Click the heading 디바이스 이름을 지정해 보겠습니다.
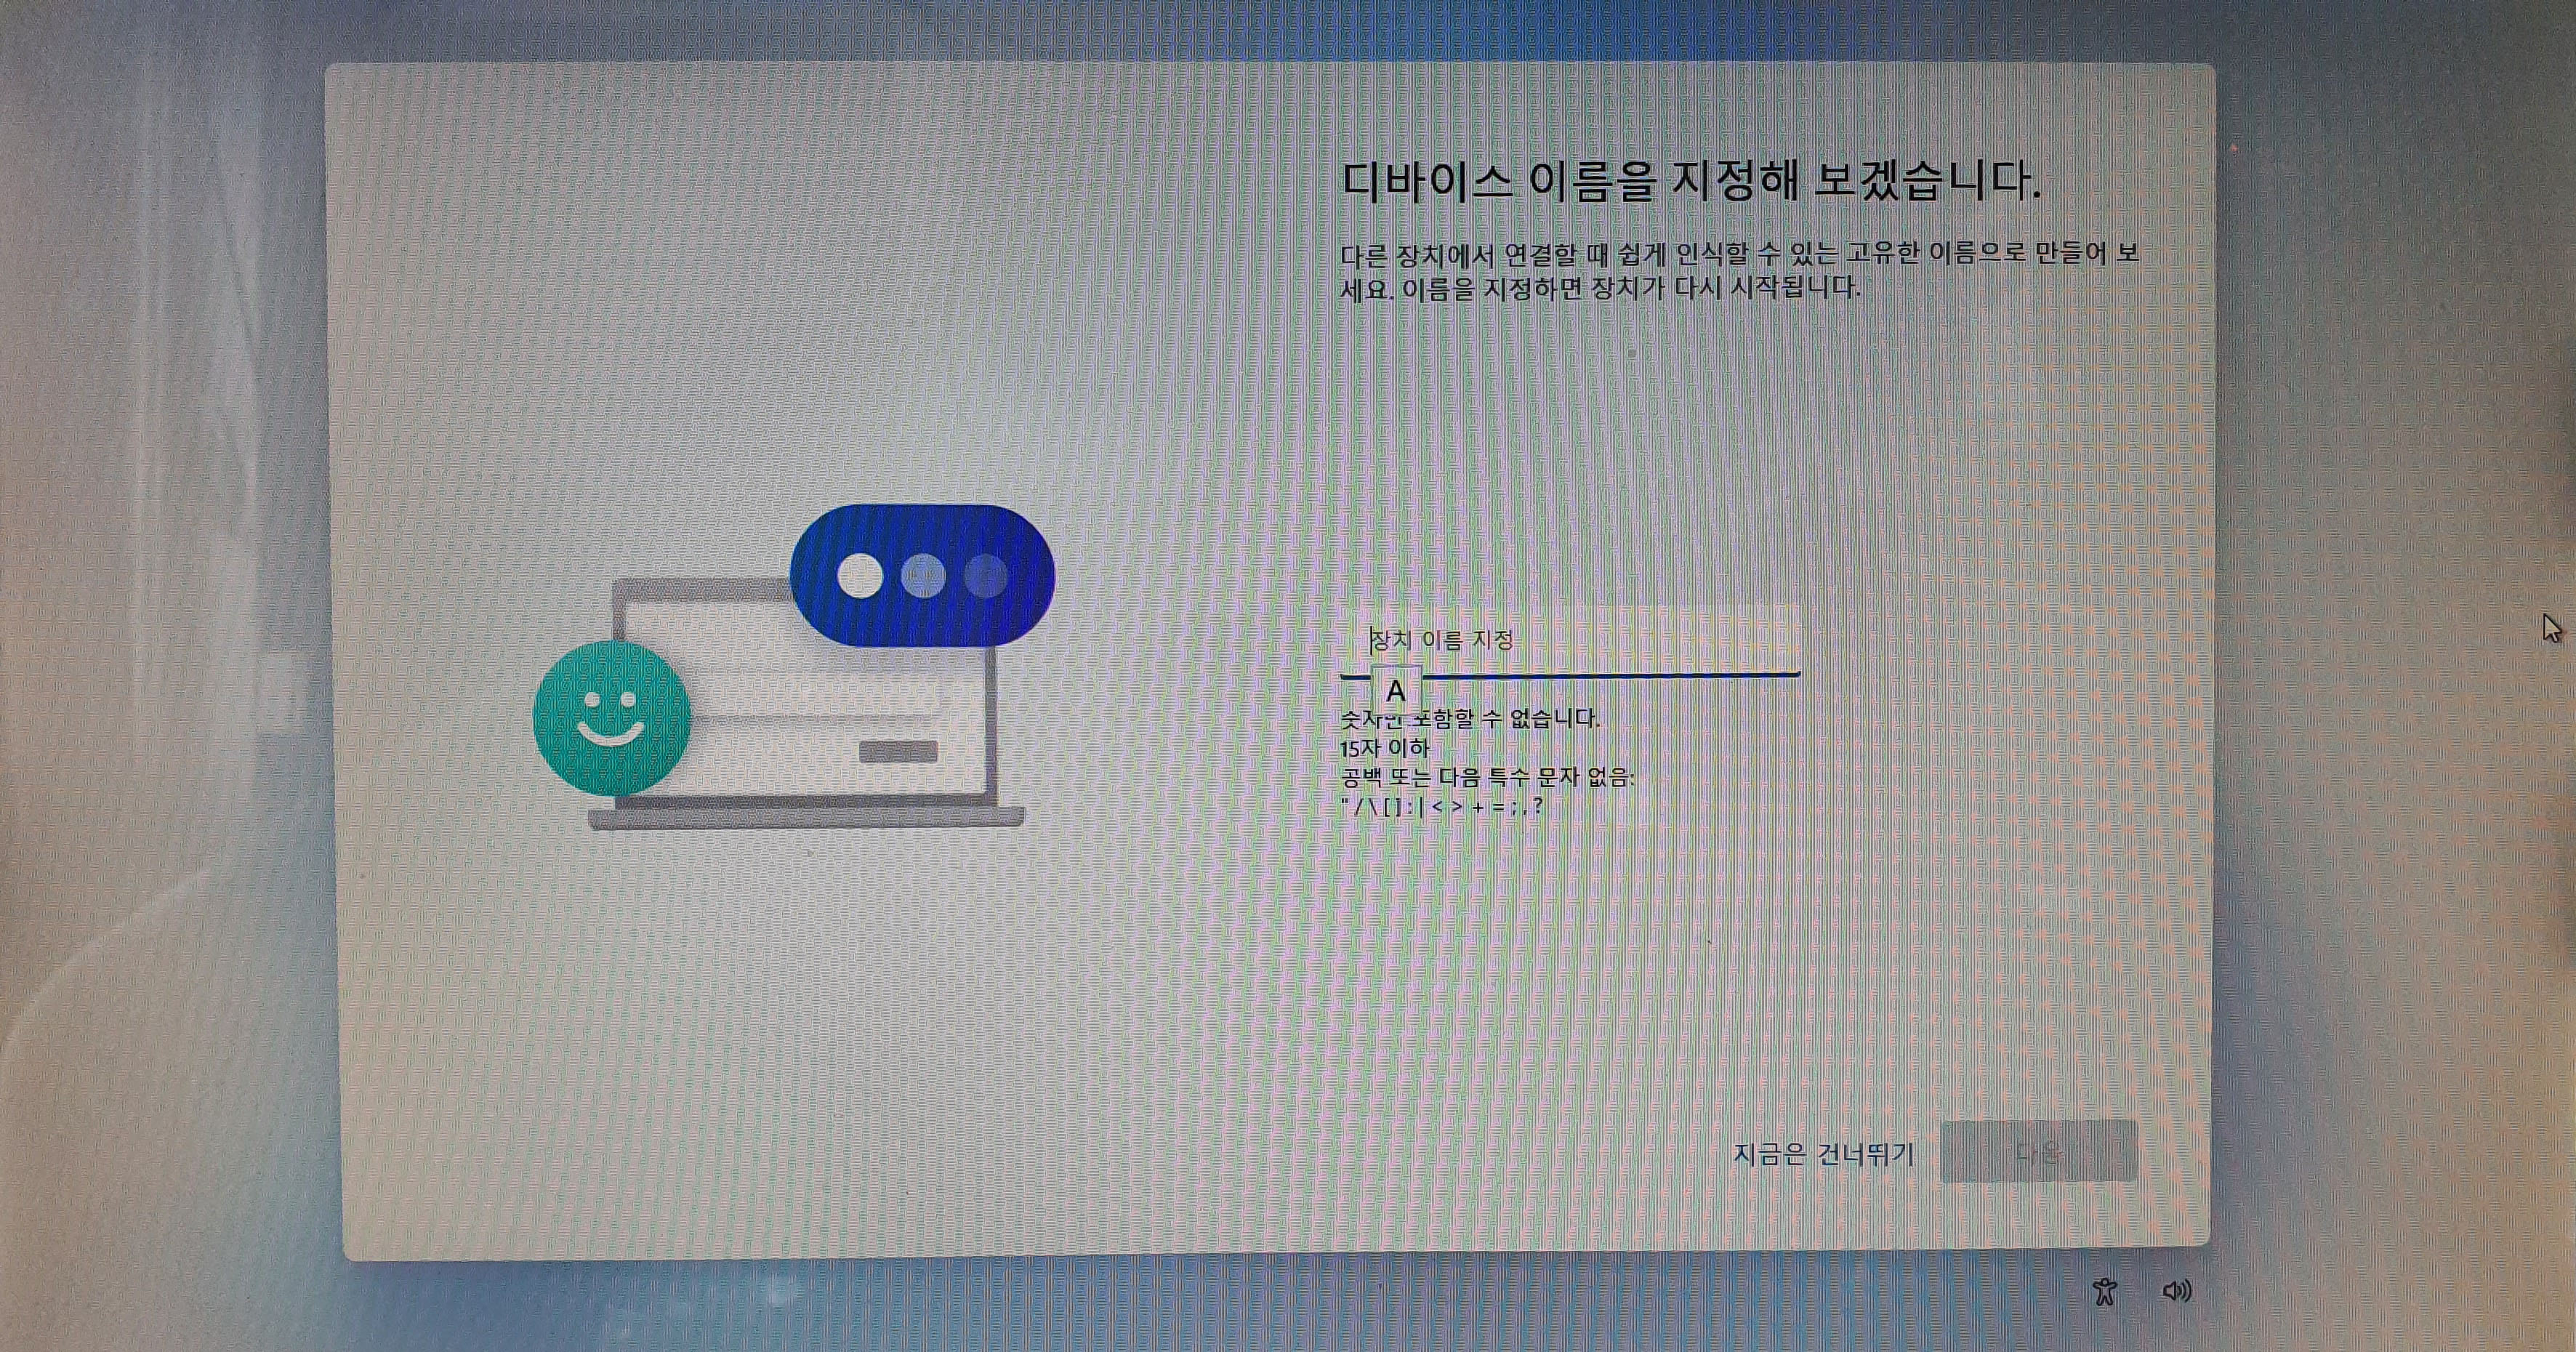Screen dimensions: 2576x1352 (x=1690, y=181)
